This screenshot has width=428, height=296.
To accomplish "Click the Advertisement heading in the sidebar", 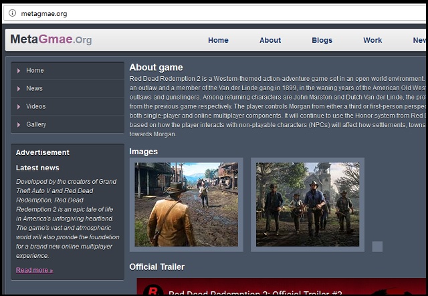I will (43, 152).
